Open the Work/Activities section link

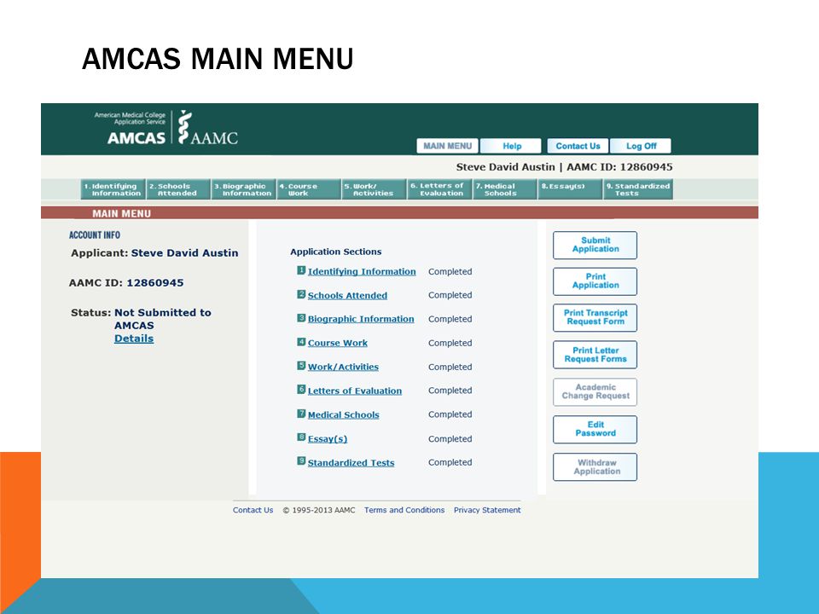(343, 367)
